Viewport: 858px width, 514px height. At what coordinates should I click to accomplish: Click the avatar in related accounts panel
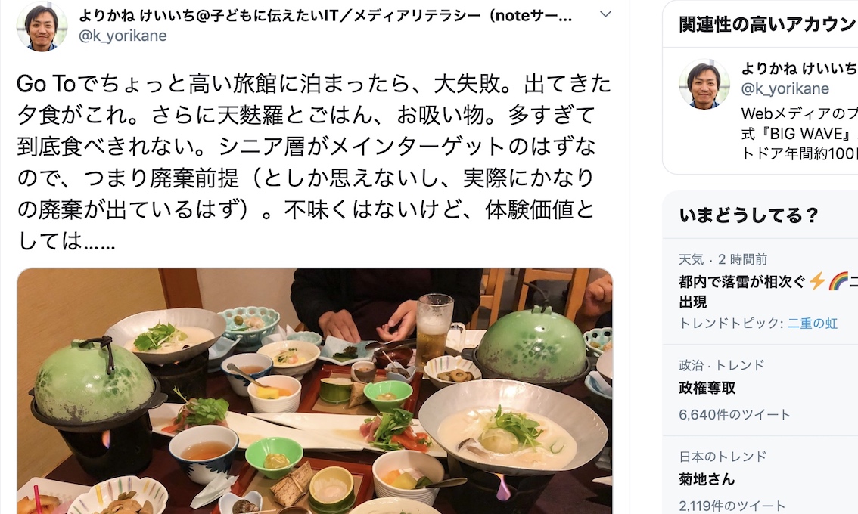704,84
